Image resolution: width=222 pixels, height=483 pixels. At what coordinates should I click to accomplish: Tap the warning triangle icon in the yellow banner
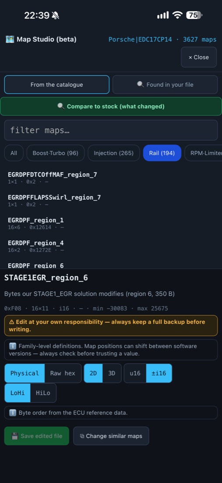tap(12, 322)
